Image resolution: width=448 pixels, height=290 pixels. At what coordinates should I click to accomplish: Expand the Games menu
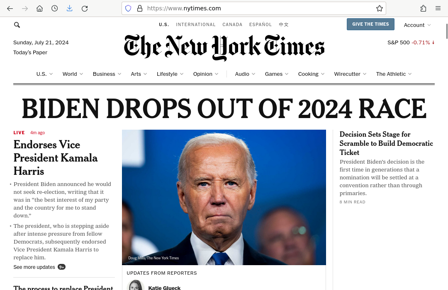[x=277, y=74]
